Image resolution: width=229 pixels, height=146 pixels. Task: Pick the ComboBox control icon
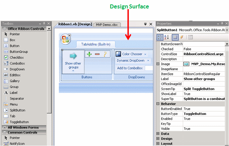click(x=6, y=63)
